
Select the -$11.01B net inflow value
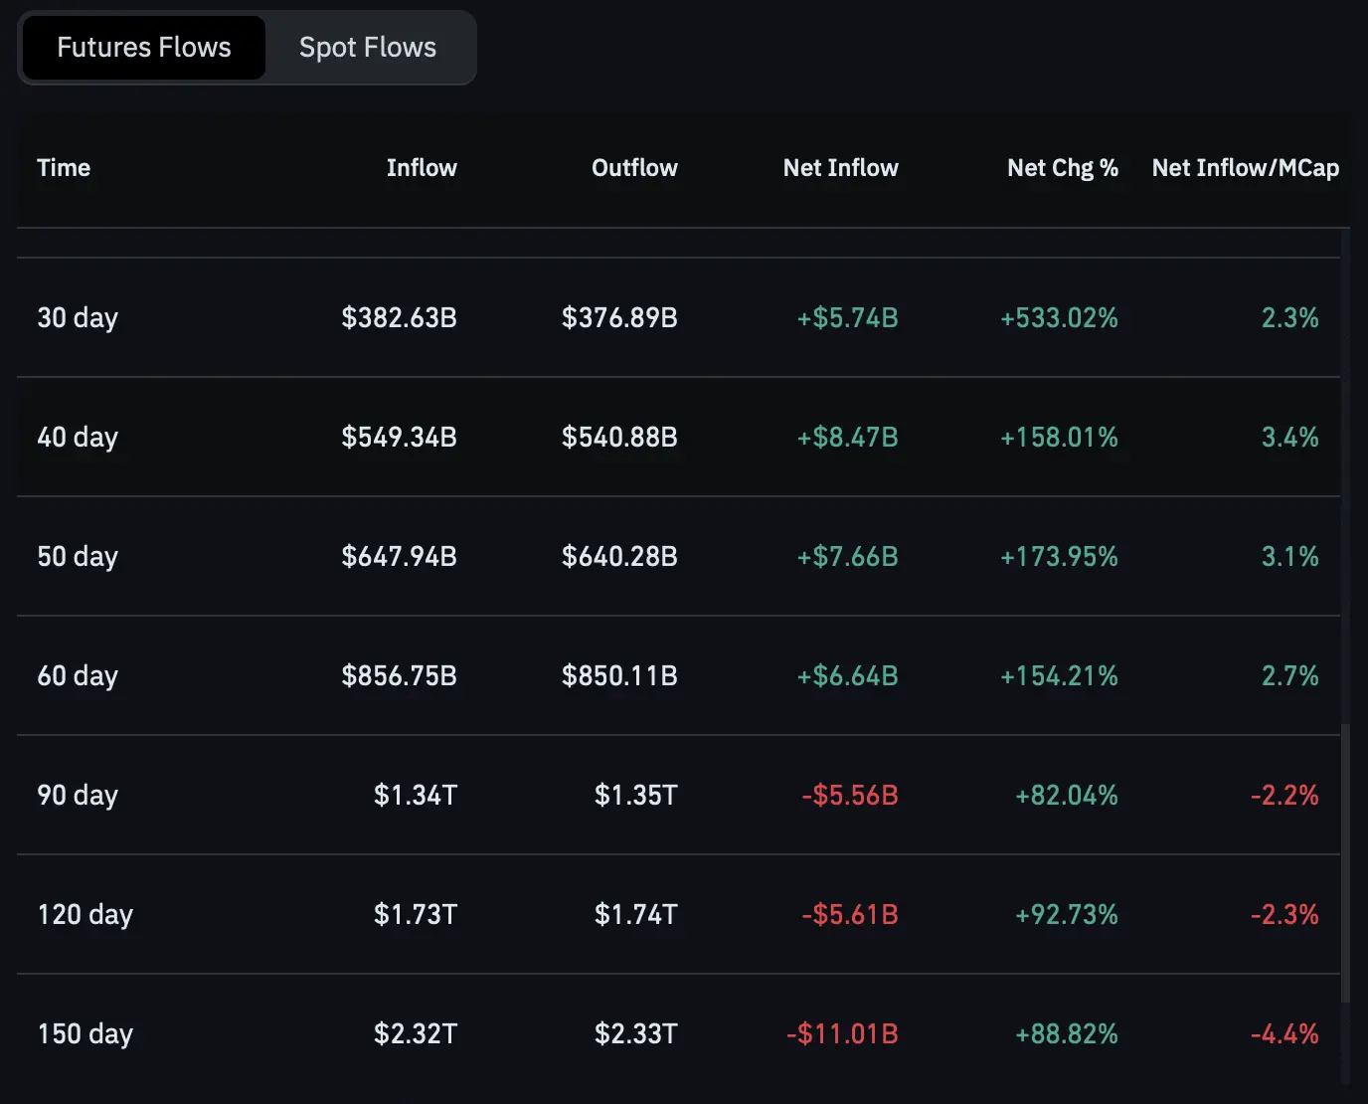[x=840, y=1033]
